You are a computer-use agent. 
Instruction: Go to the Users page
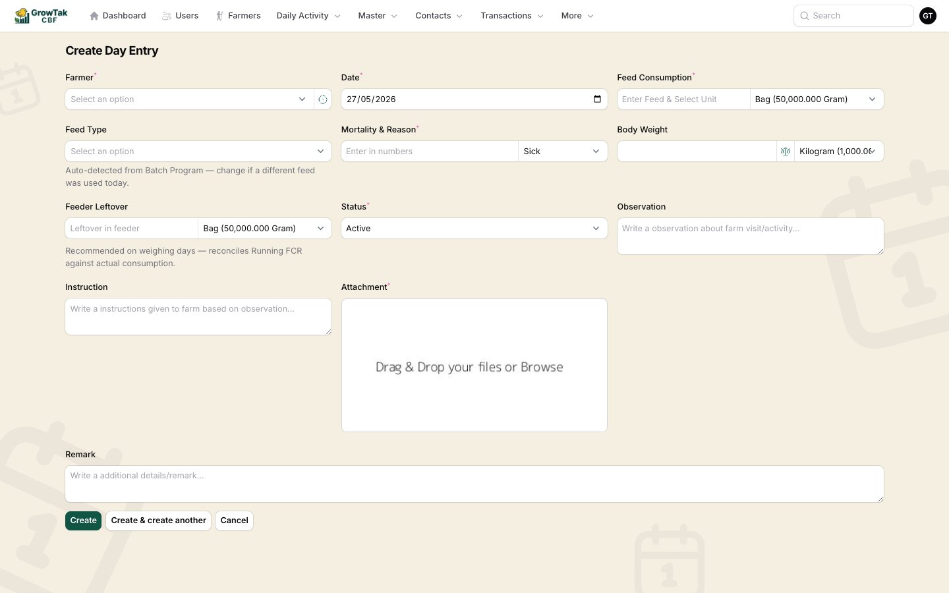point(180,16)
